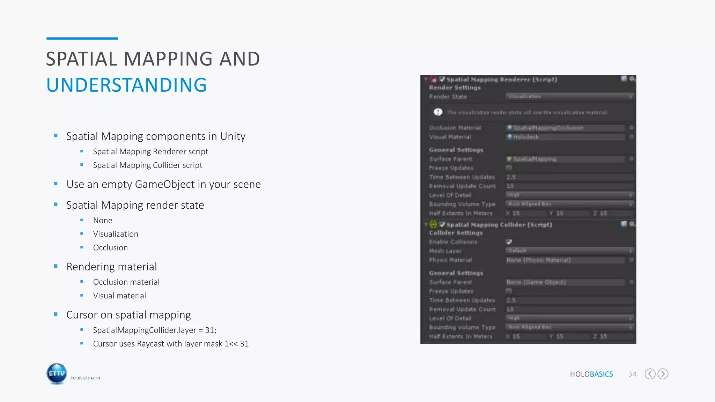The height and width of the screenshot is (402, 715).
Task: Click Renderer Half Extents Y field
Action: tap(572, 213)
